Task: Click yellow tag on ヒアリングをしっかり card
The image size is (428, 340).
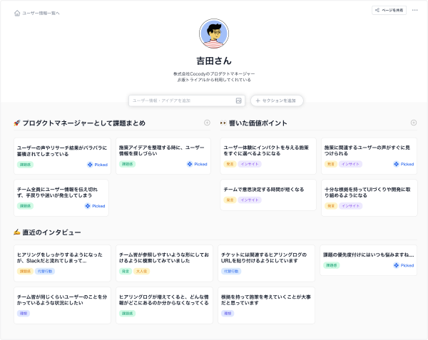Action: click(x=25, y=272)
